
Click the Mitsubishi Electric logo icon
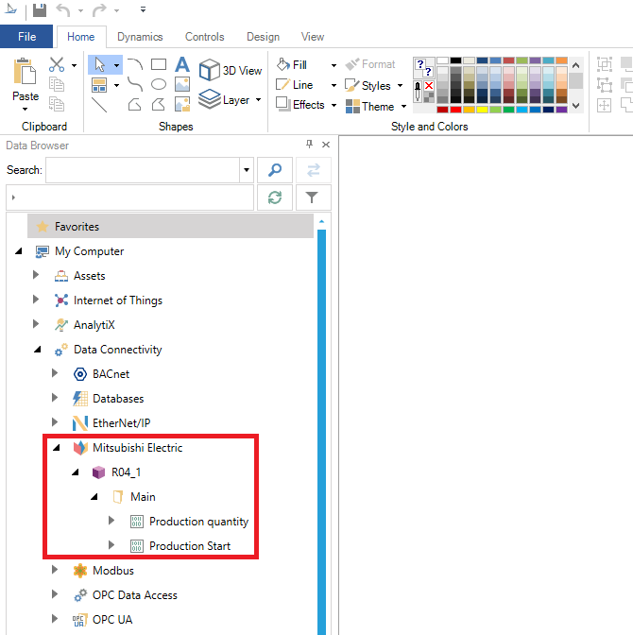point(80,448)
